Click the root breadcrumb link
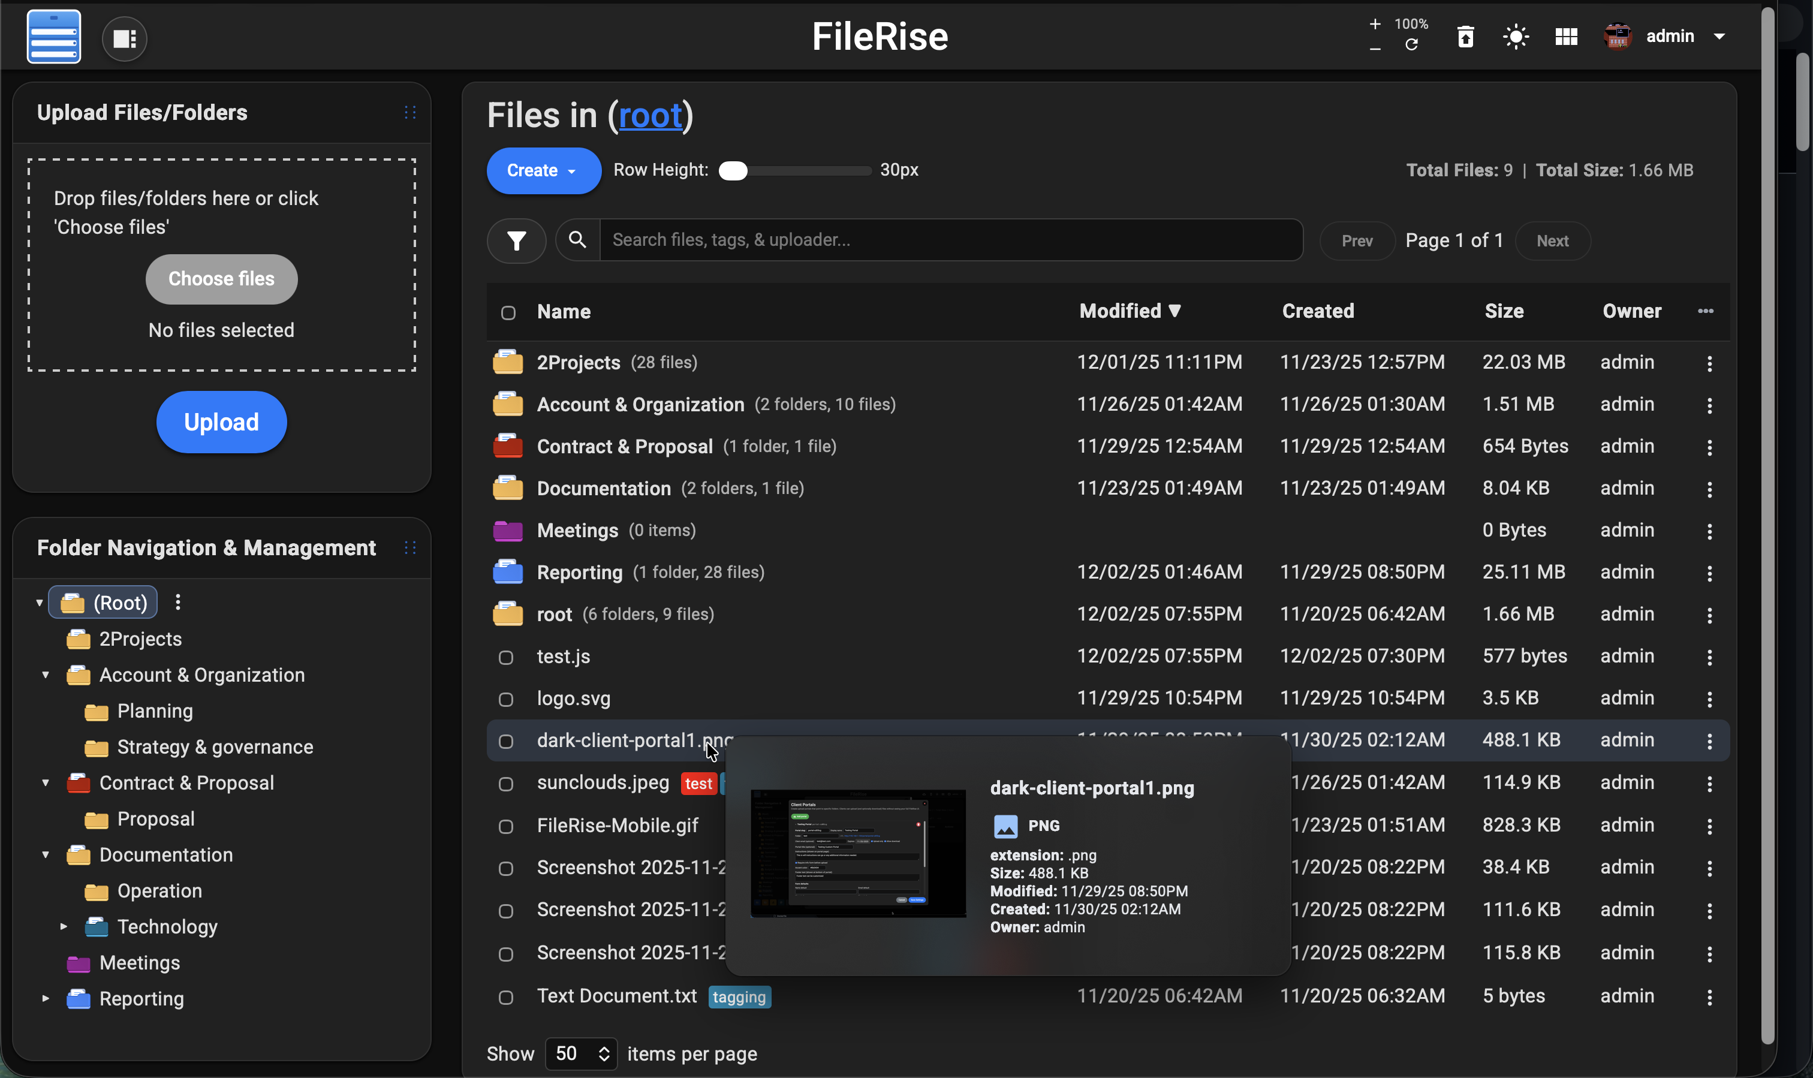Image resolution: width=1813 pixels, height=1078 pixels. point(650,116)
